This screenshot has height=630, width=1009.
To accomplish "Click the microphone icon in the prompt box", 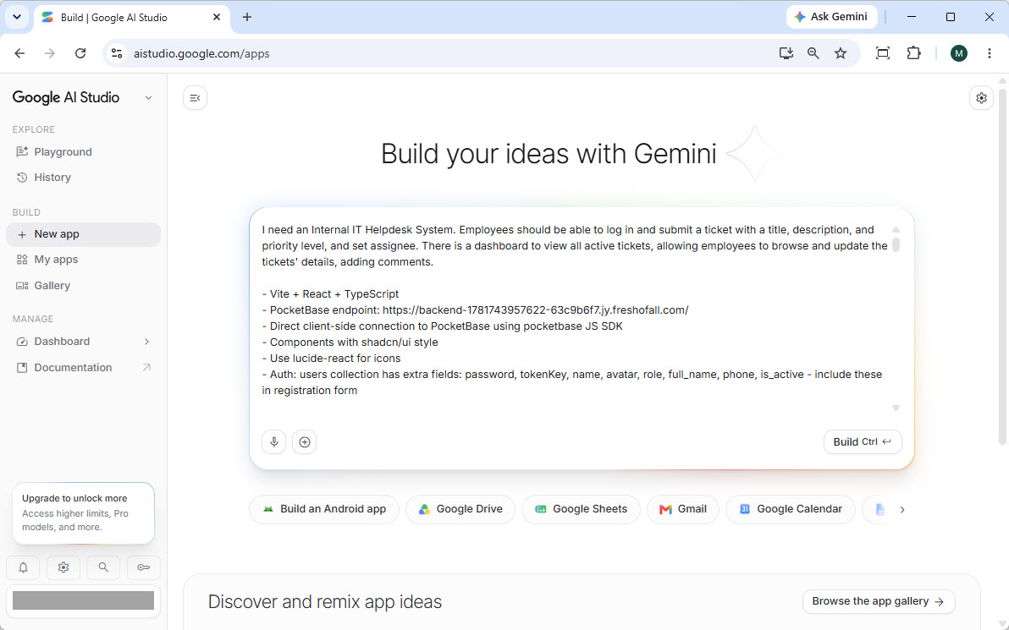I will coord(274,441).
